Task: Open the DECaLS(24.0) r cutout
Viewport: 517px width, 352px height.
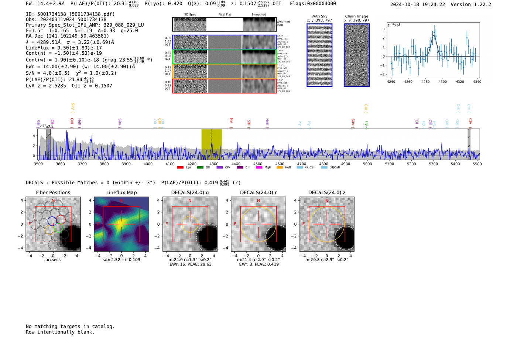Action: (x=258, y=224)
